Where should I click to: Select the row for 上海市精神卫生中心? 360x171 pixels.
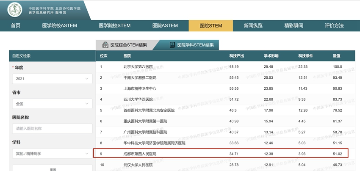pyautogui.click(x=225, y=88)
